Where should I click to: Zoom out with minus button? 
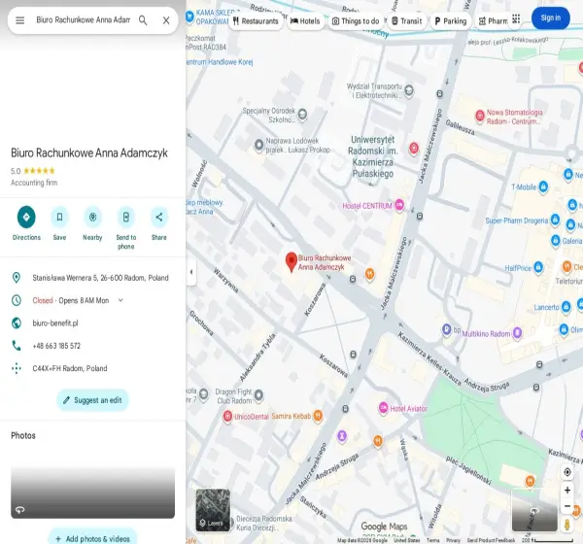[x=567, y=506]
